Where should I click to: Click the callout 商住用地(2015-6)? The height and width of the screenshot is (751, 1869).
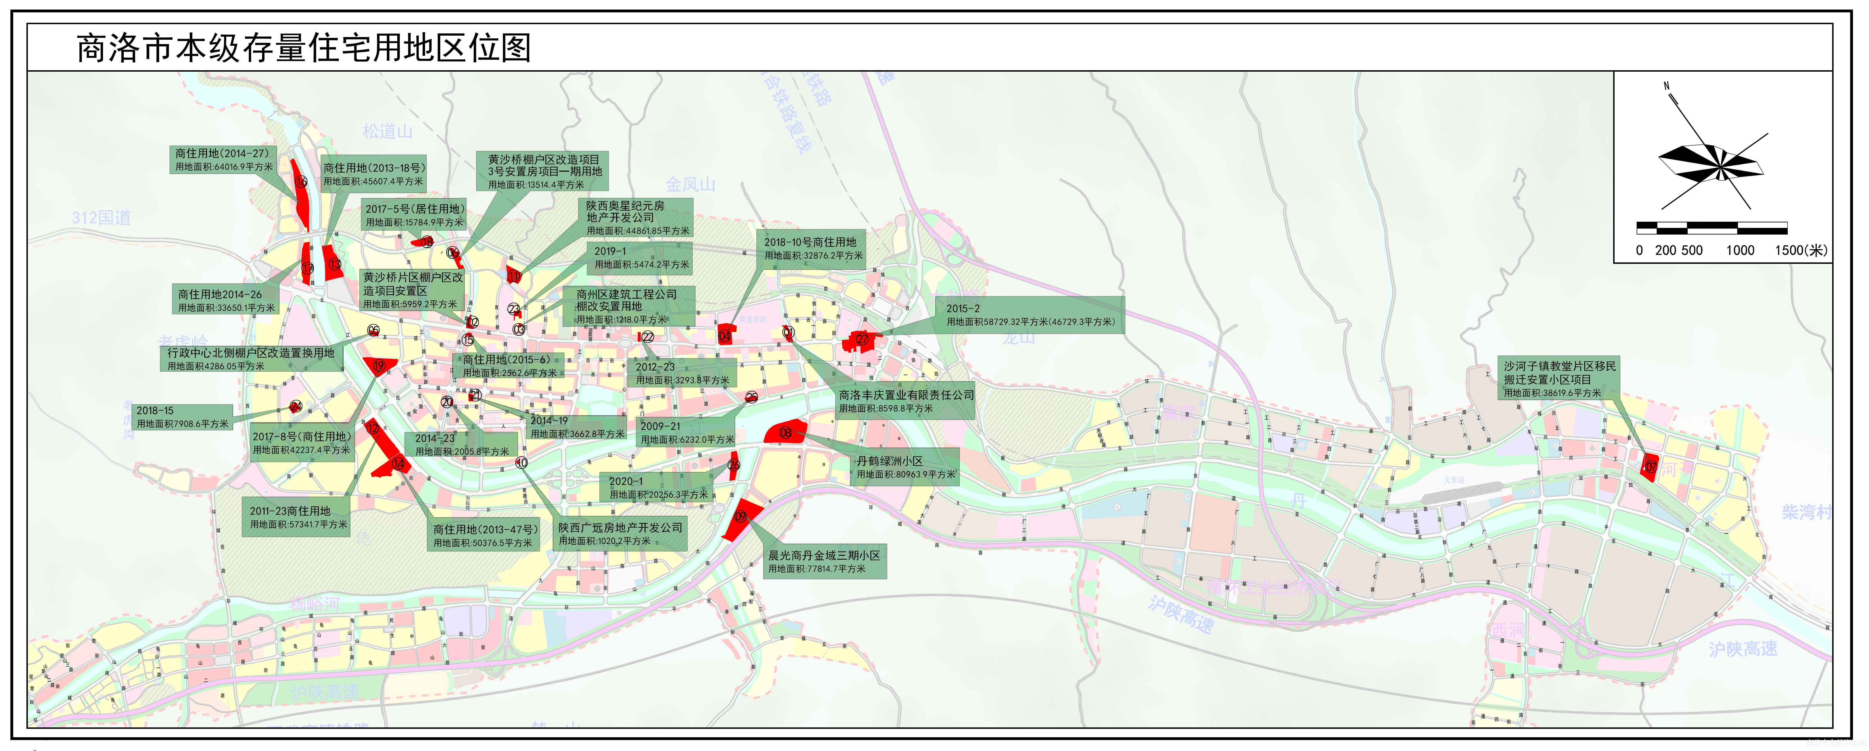pos(509,365)
